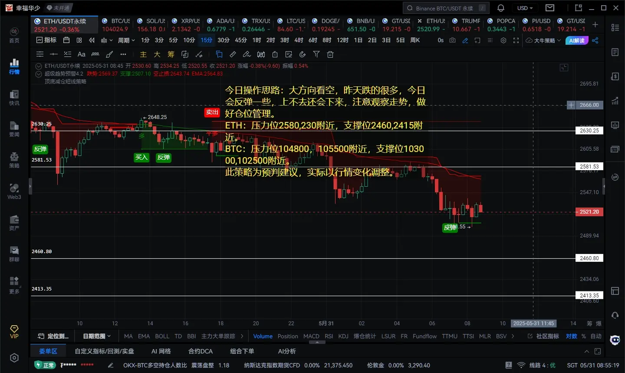Screen dimensions: 625x373
Task: Expand the ETH/USDT symbol info circle chevron
Action: click(39, 66)
